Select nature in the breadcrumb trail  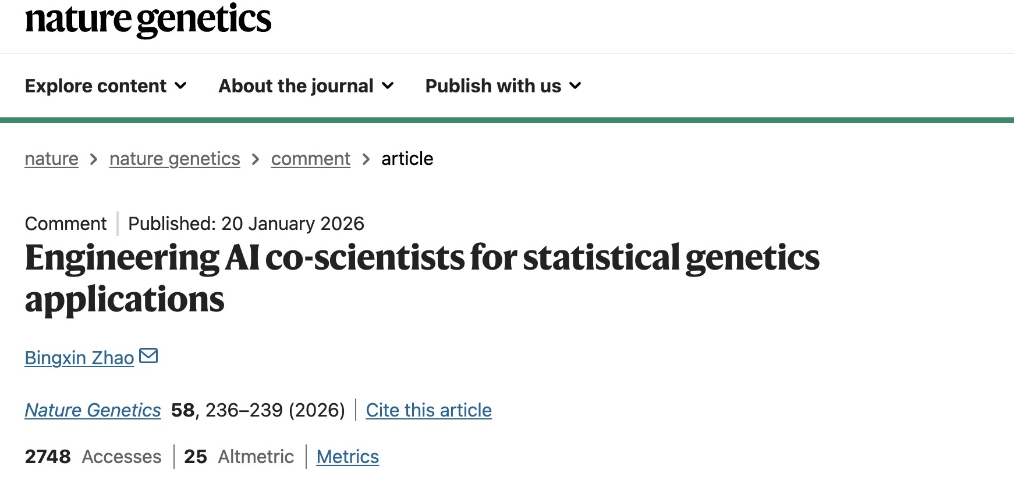point(51,159)
